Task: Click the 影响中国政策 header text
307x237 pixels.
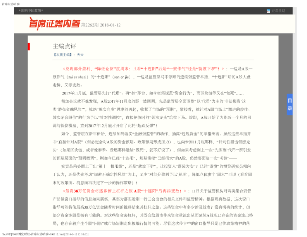Action: (x=31, y=10)
